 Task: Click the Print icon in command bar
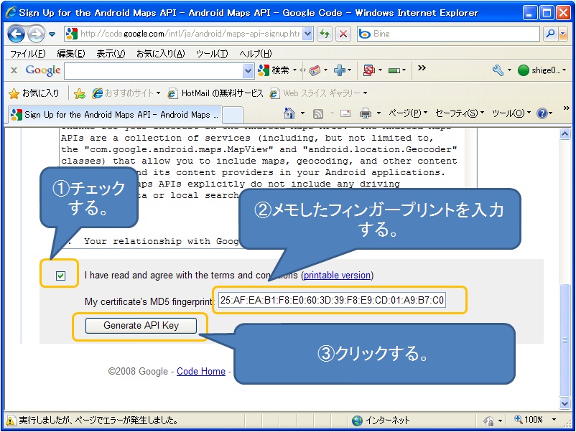[x=365, y=114]
